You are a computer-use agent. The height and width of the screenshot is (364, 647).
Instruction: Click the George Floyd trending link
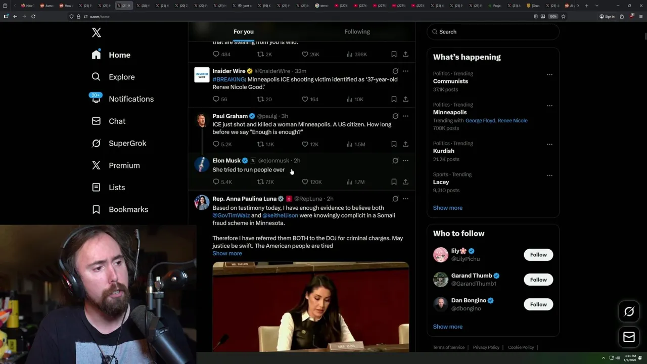coord(480,121)
